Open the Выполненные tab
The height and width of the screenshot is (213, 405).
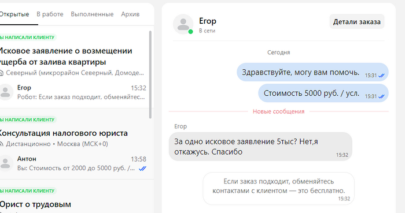[x=92, y=14]
